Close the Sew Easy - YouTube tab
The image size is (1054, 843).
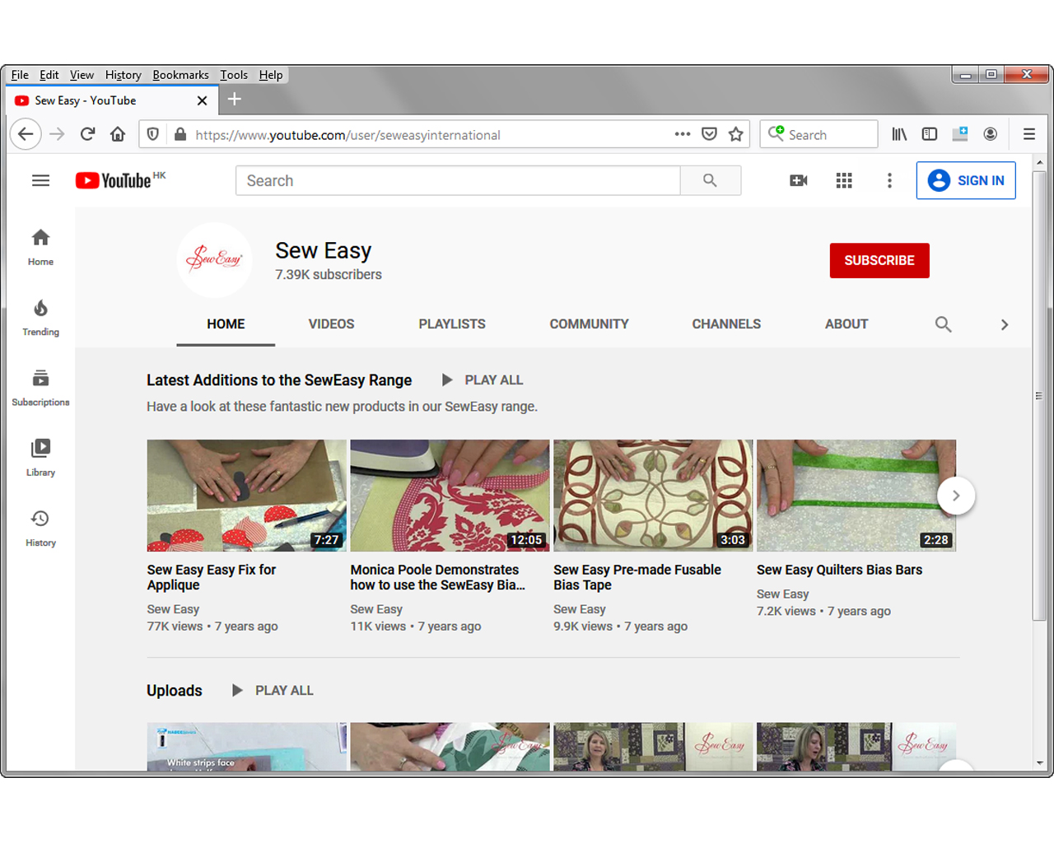point(202,100)
